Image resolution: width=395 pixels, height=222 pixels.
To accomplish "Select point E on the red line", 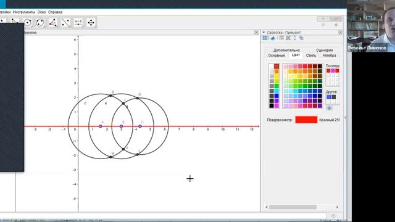I will (121, 126).
